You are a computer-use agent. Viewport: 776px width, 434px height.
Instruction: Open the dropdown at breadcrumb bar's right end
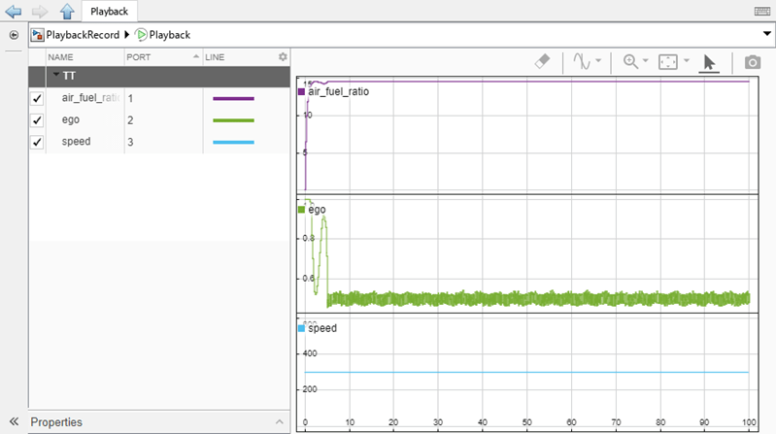point(765,35)
